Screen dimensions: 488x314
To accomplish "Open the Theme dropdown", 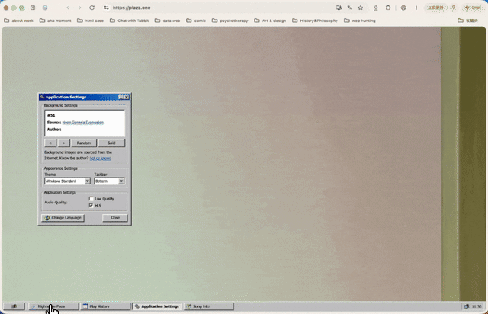I will tap(67, 181).
